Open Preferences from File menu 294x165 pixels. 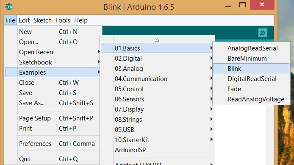(x=53, y=144)
